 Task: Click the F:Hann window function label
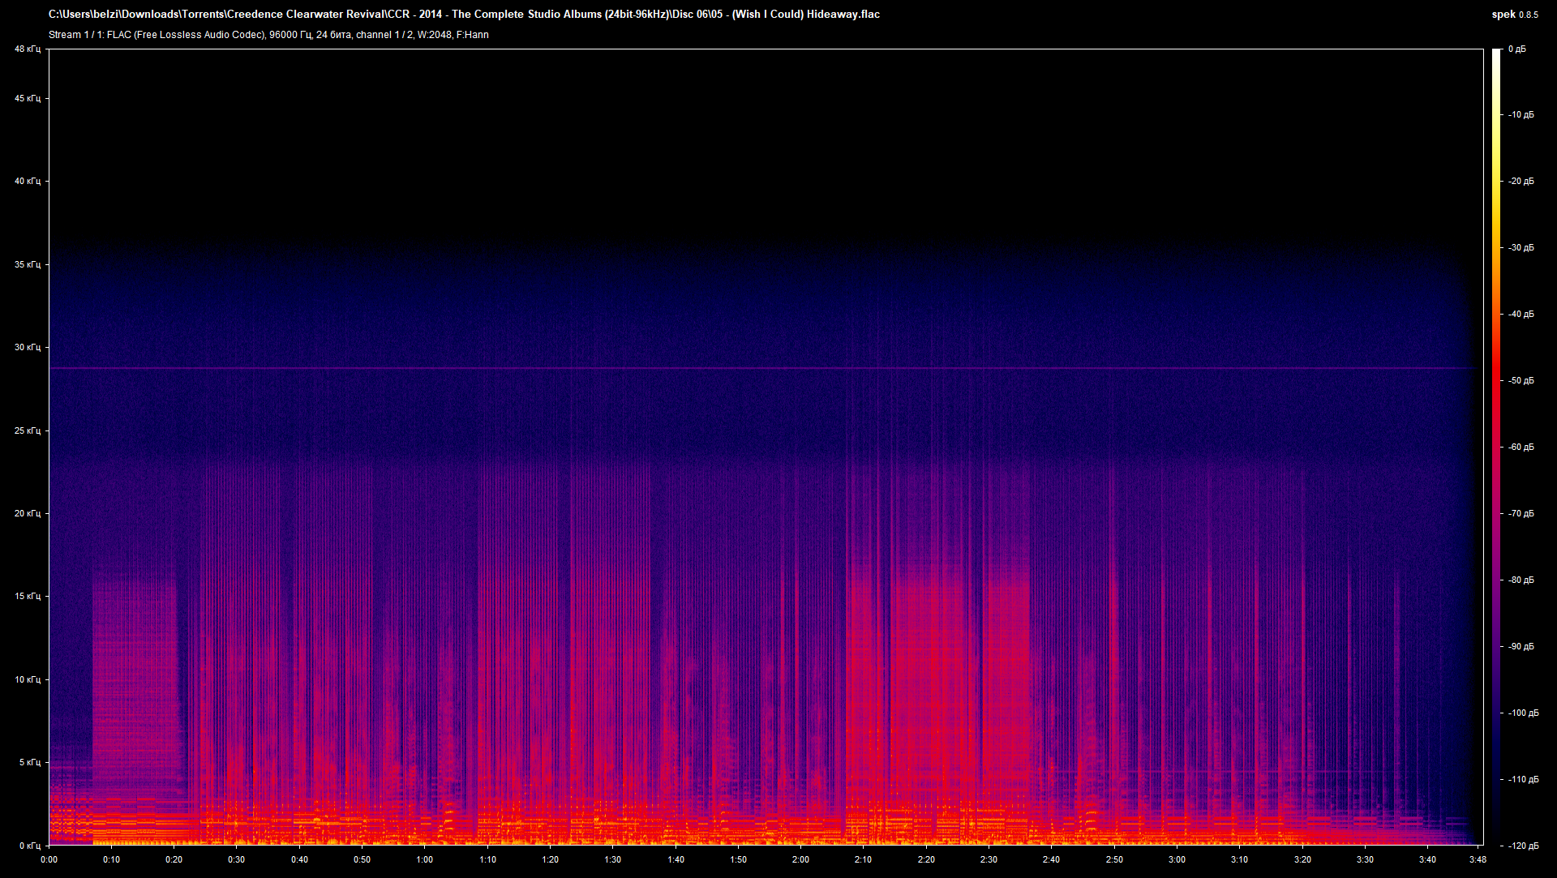(473, 35)
